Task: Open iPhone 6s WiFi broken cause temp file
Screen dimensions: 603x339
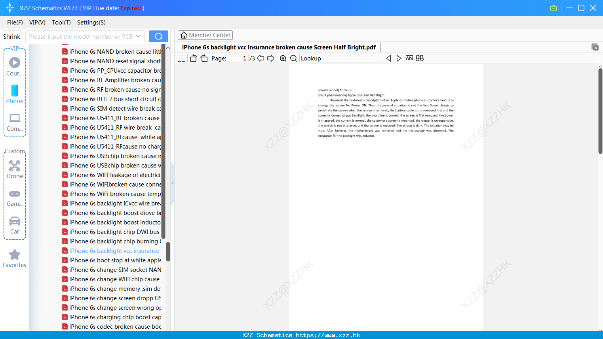Action: click(111, 194)
